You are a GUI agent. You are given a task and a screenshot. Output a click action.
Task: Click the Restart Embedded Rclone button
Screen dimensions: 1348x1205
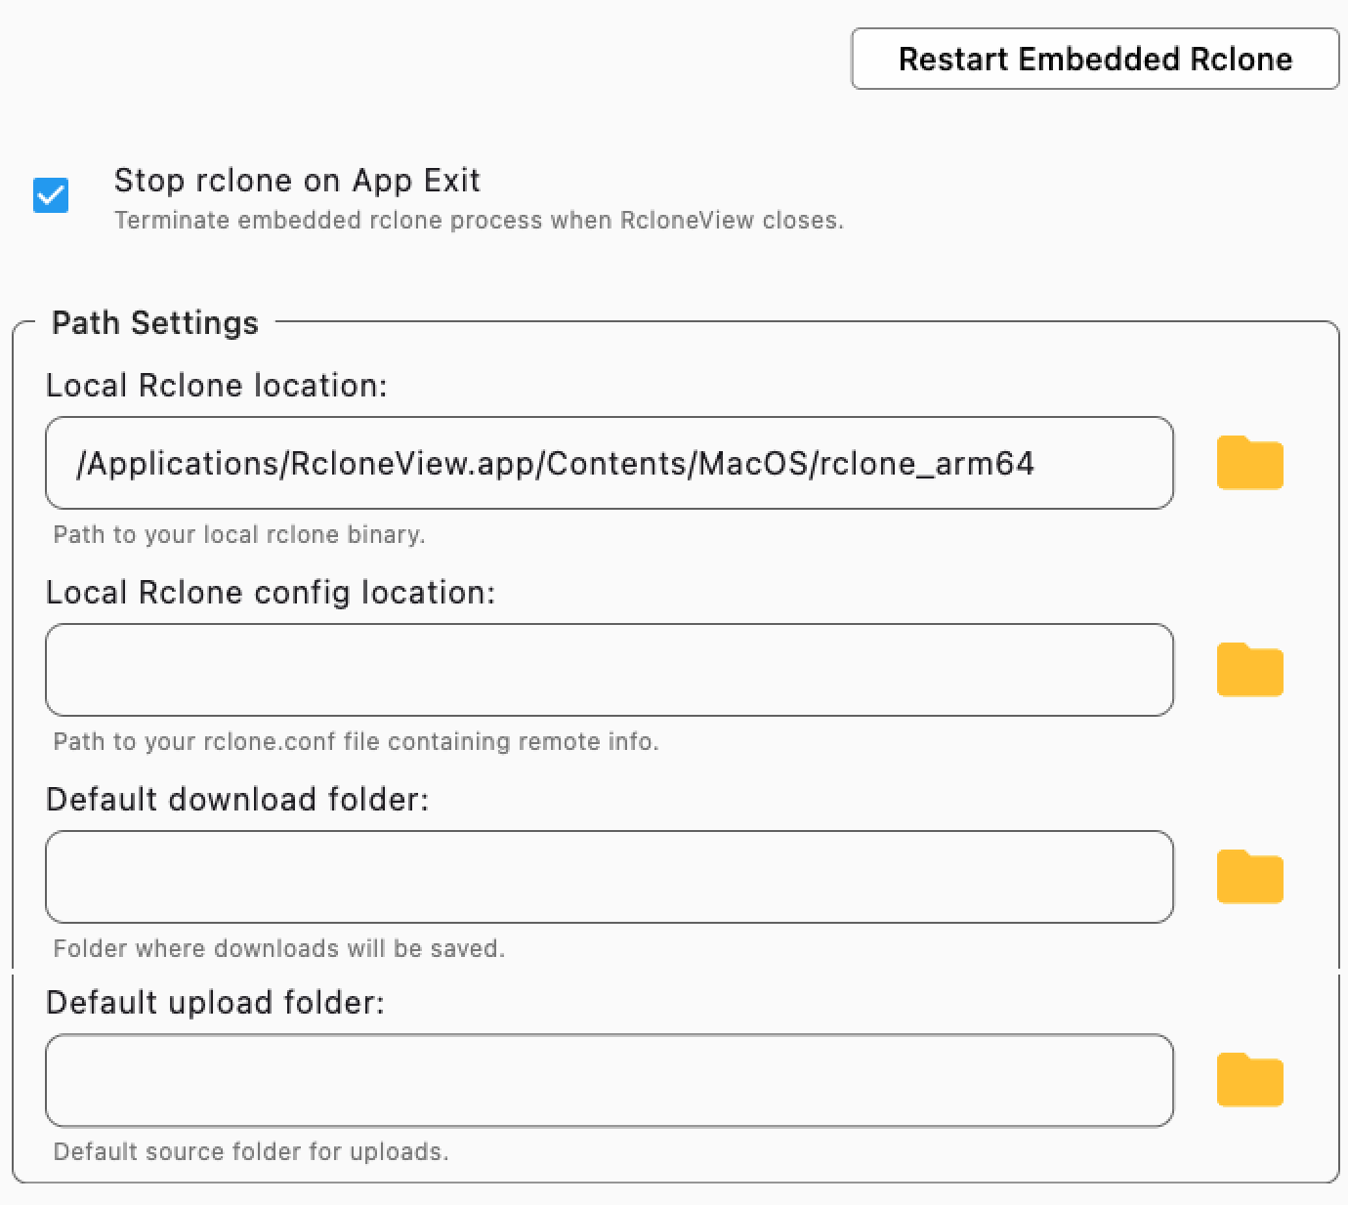(x=1095, y=59)
